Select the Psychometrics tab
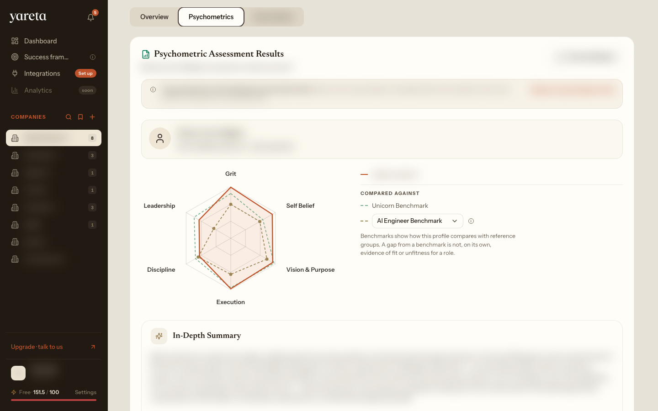The width and height of the screenshot is (658, 411). pos(211,17)
